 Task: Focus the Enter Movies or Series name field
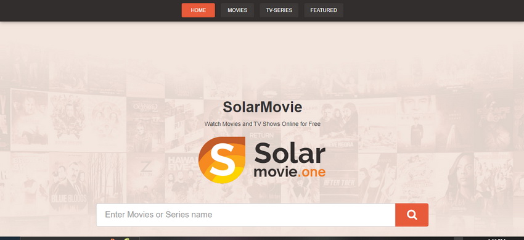[245, 215]
